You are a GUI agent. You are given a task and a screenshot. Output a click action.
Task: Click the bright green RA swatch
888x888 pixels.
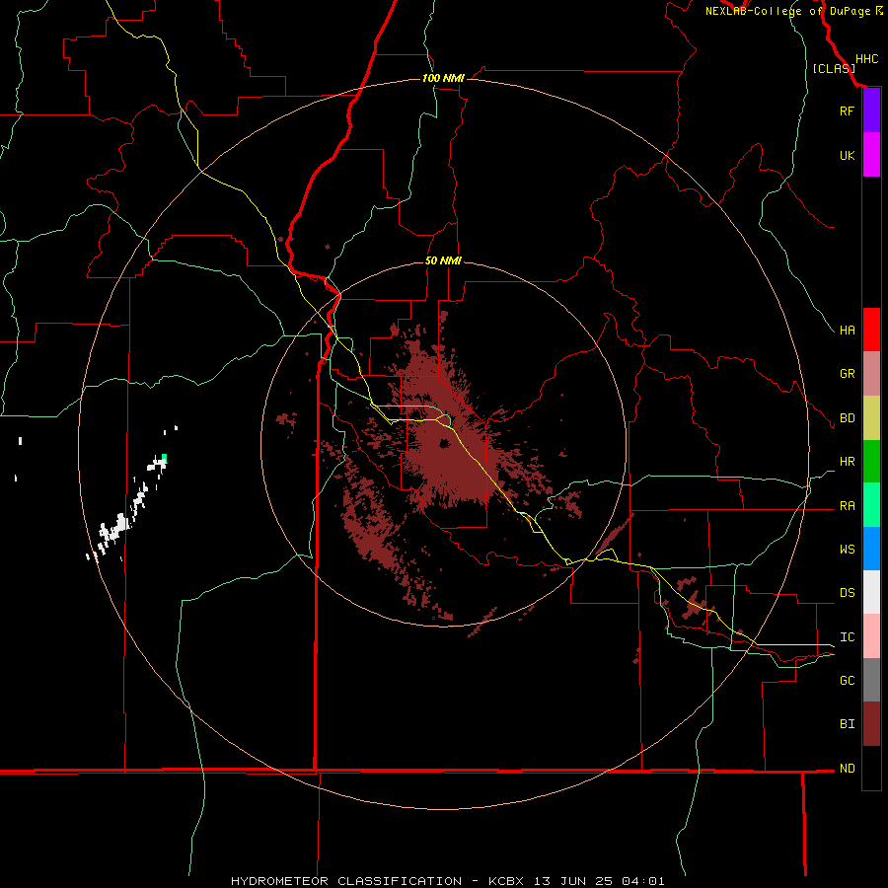(871, 506)
